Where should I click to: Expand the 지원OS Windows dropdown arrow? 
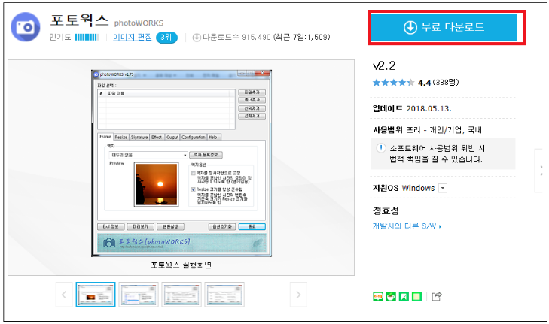pos(443,188)
